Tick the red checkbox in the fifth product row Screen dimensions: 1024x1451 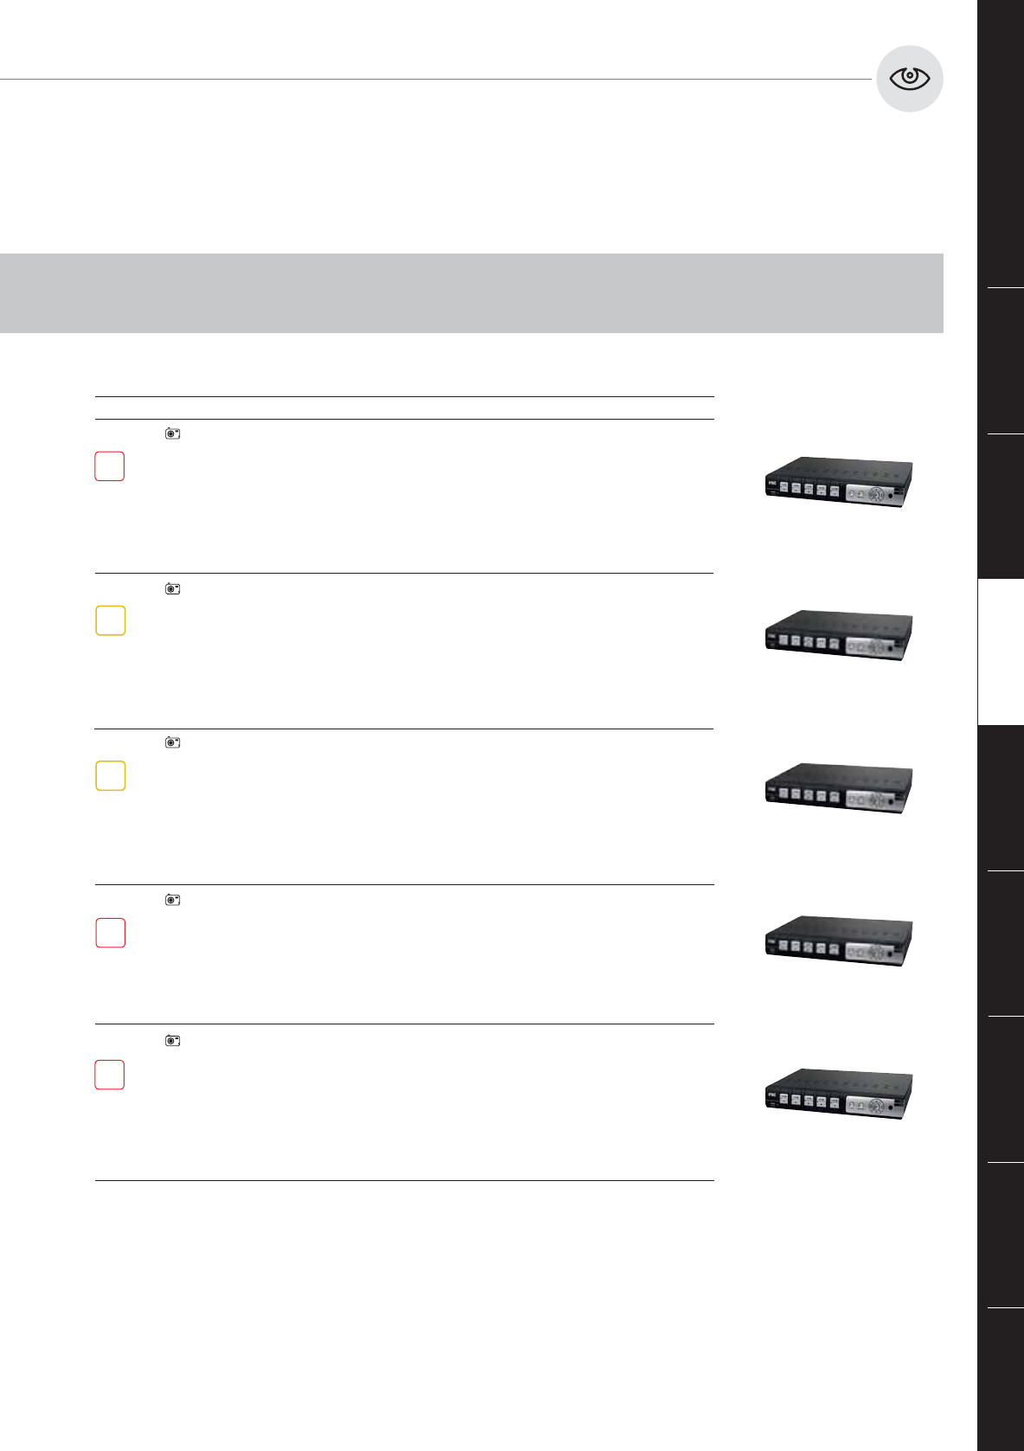110,1075
